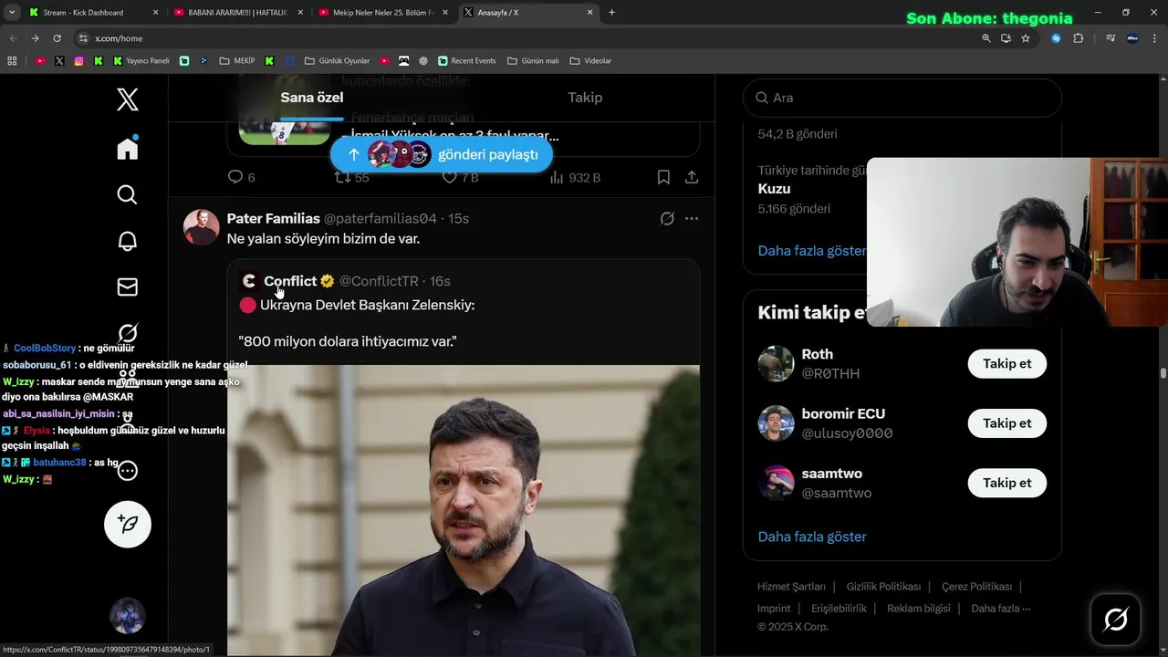
Task: Share the top post via share icon
Action: (x=692, y=177)
